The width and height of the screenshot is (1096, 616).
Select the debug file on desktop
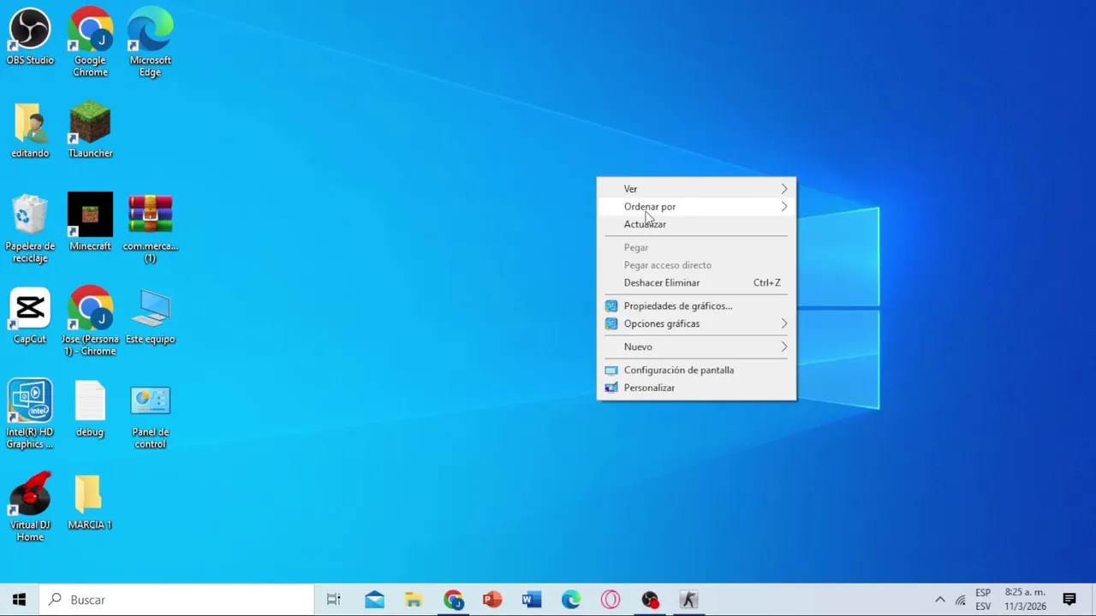[90, 409]
